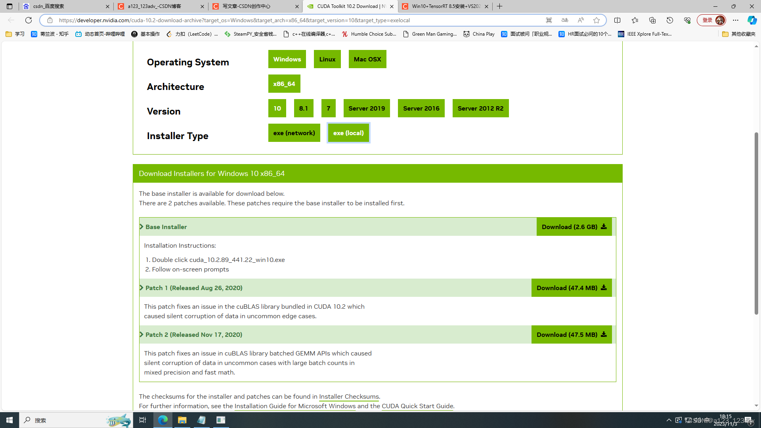Click the read aloud icon

pos(581,20)
